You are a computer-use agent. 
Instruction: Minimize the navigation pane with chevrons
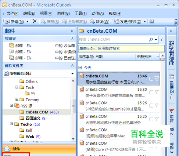[x=72, y=31]
